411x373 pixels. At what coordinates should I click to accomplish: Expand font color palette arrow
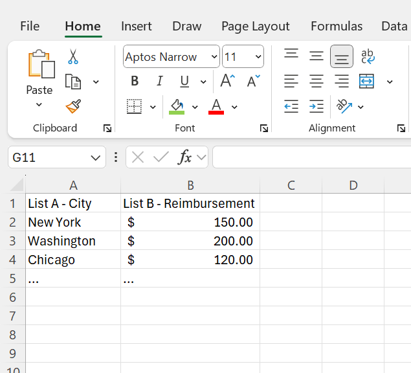(x=234, y=107)
